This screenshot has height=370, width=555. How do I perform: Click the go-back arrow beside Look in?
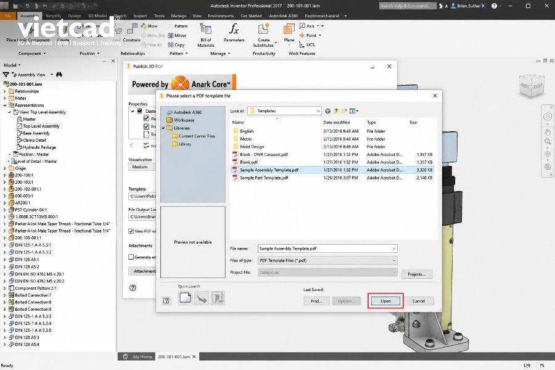pos(328,111)
